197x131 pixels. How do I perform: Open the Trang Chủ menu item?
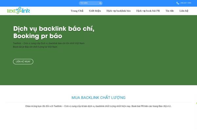77,11
